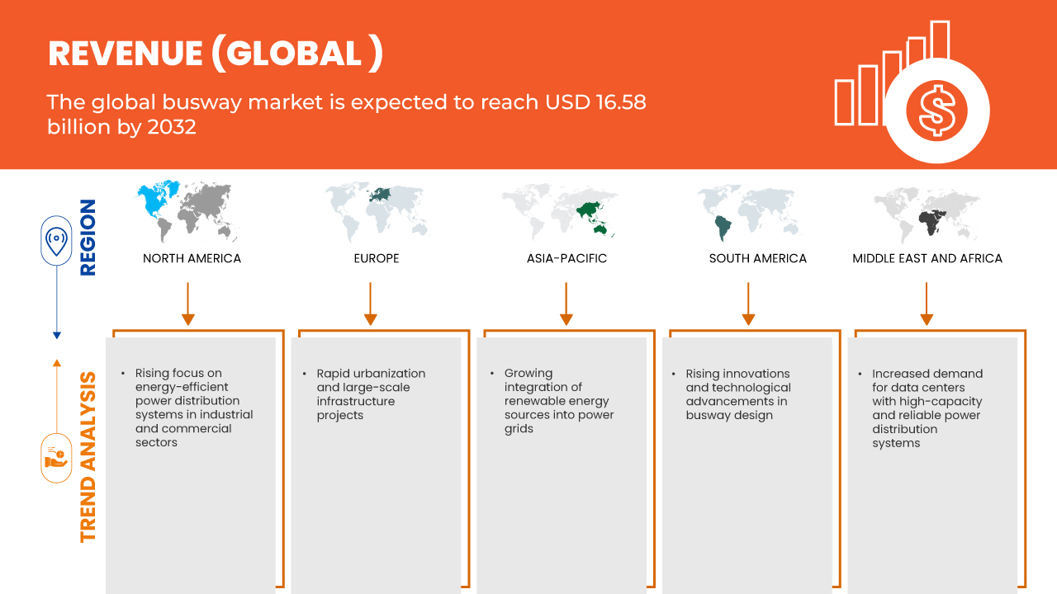Screen dimensions: 1057x594
Task: Click the arrow below Asia-Pacific
Action: 566,304
